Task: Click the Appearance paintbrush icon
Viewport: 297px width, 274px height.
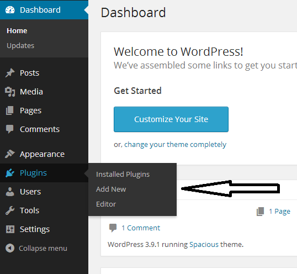Action: (10, 154)
